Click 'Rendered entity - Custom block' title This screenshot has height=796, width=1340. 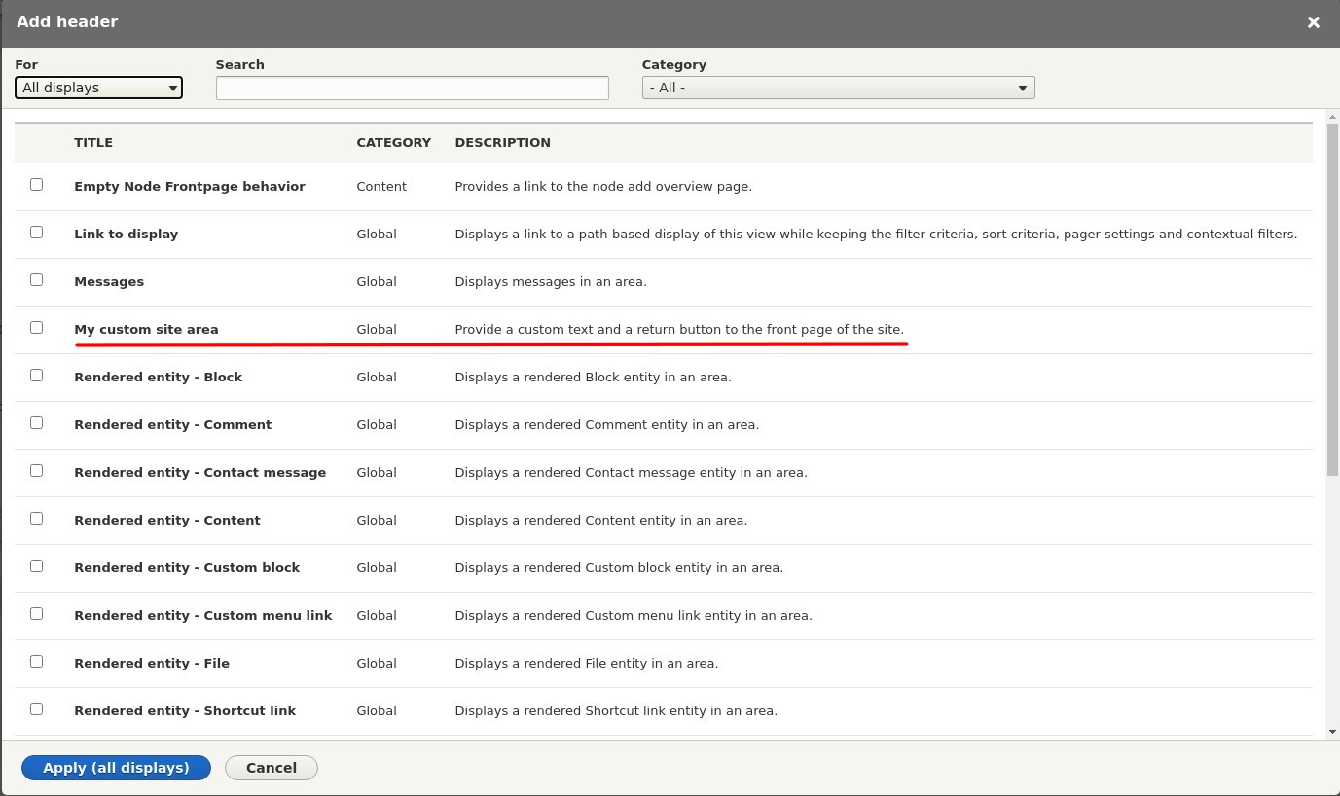tap(187, 568)
